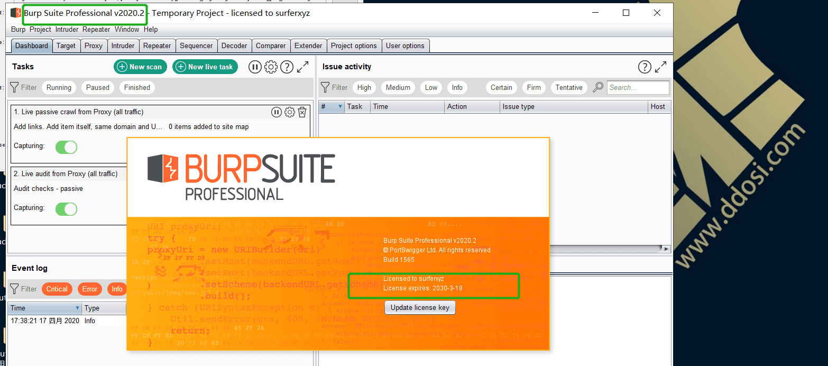This screenshot has width=828, height=366.
Task: Click the Issue activity Filter funnel icon
Action: pyautogui.click(x=326, y=87)
